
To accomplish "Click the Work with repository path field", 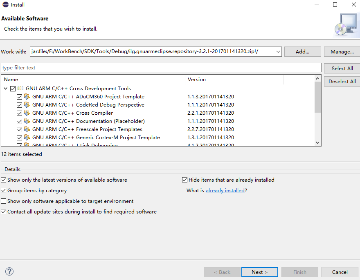I will [x=153, y=51].
